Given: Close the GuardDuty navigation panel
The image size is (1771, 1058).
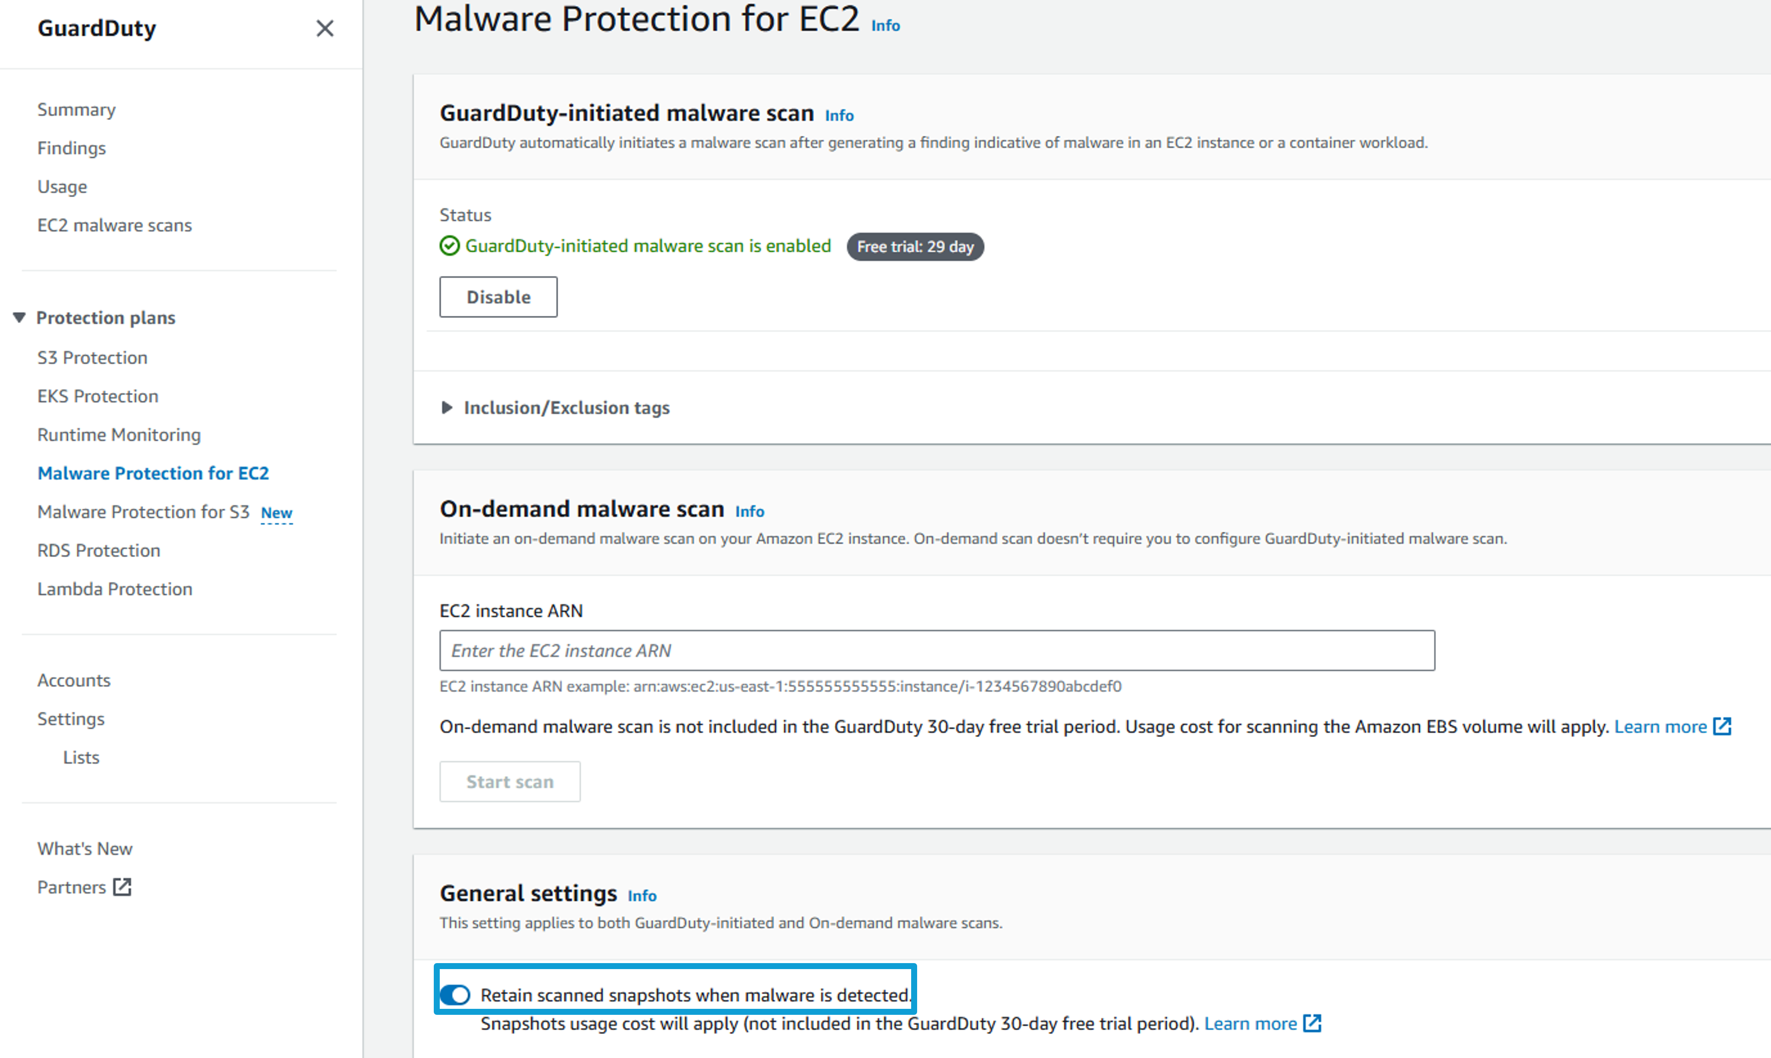Looking at the screenshot, I should [325, 29].
